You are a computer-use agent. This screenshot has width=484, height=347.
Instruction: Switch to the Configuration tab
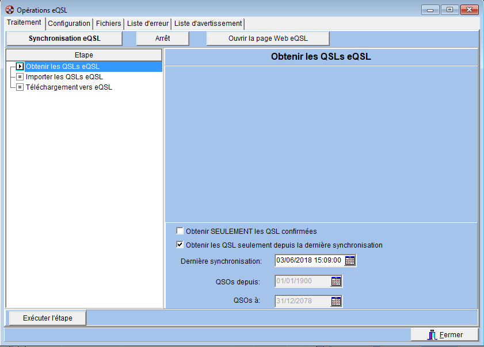[69, 24]
